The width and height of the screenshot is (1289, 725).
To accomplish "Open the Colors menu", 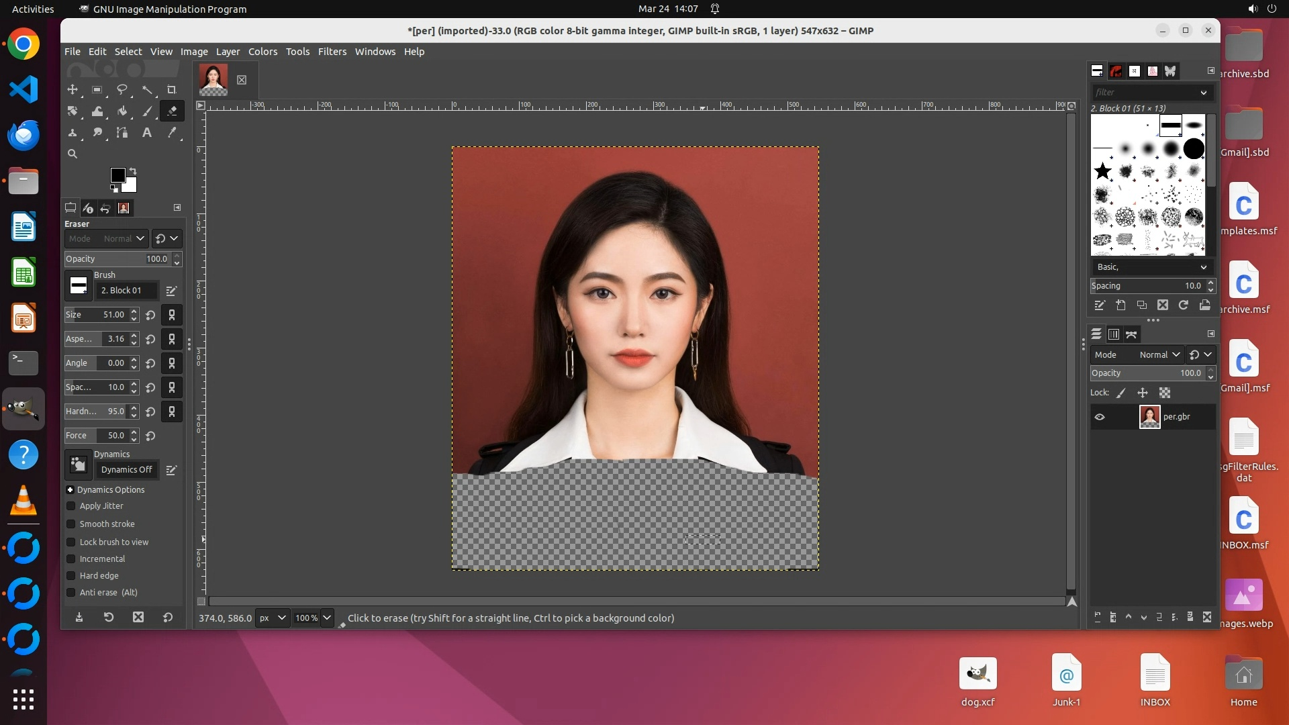I will (x=262, y=52).
